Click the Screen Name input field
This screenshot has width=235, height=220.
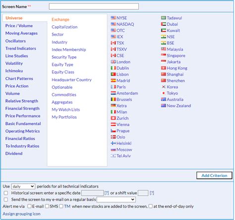pos(94,6)
